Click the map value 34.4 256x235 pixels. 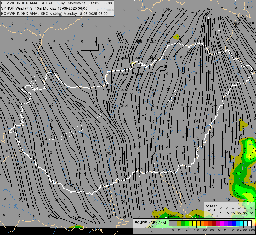124,106
